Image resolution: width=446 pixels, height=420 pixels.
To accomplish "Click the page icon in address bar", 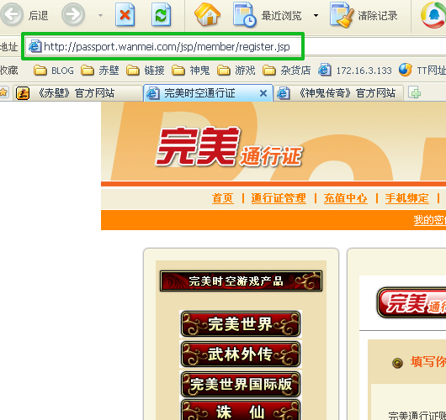I will point(35,46).
